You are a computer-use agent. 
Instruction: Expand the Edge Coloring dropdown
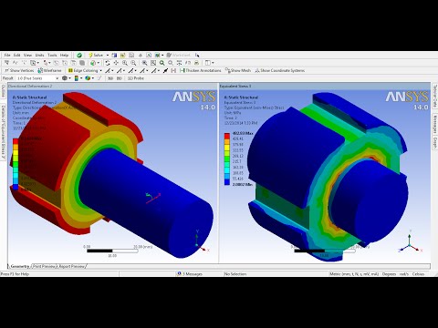coord(100,70)
